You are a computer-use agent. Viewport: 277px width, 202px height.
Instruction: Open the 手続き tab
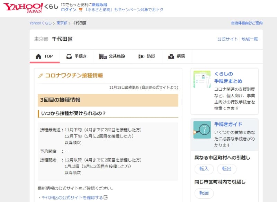click(x=77, y=57)
